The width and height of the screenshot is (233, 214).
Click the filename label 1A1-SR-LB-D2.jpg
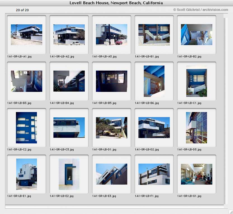[147, 150]
